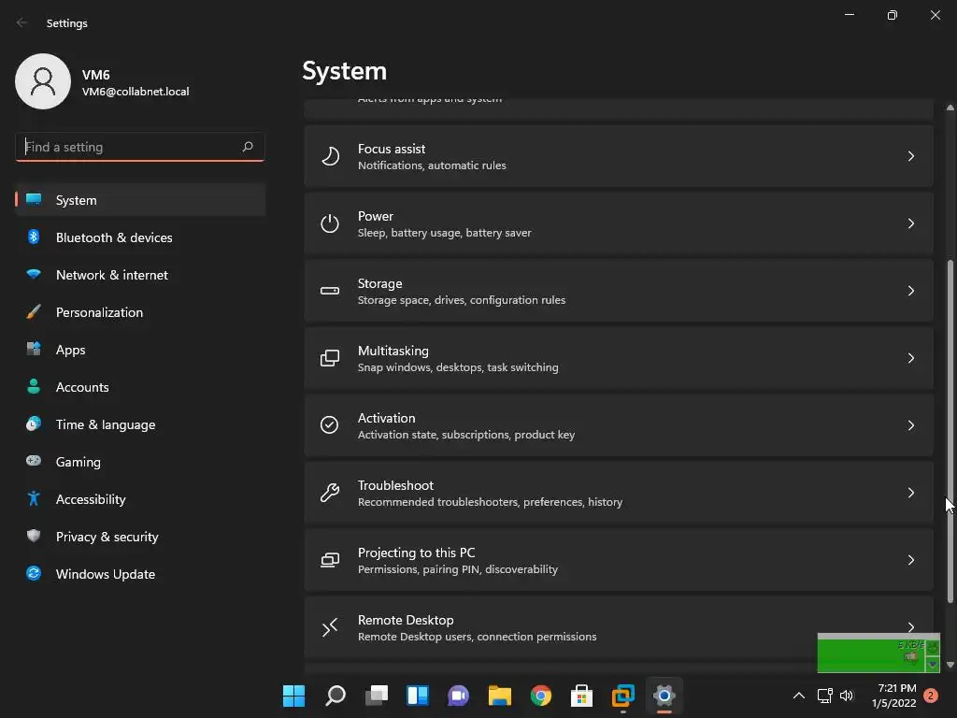Click VM6@collabnet.local account email
This screenshot has width=957, height=718.
(136, 92)
